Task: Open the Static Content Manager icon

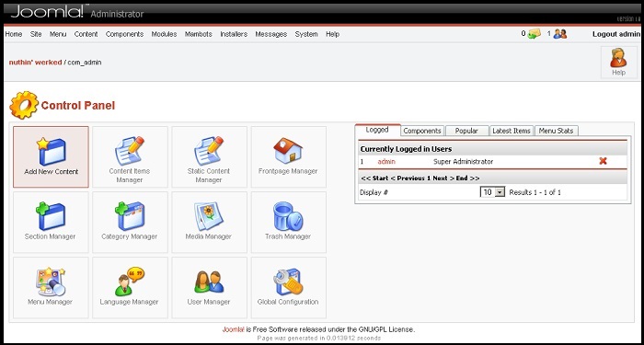Action: pyautogui.click(x=209, y=157)
